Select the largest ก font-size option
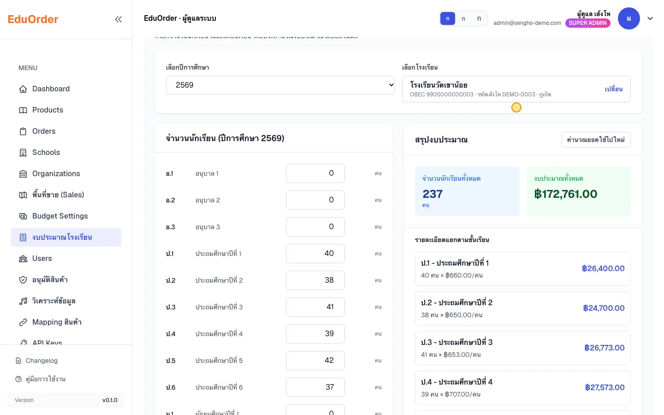Screen dimensions: 664x415 click(x=479, y=18)
